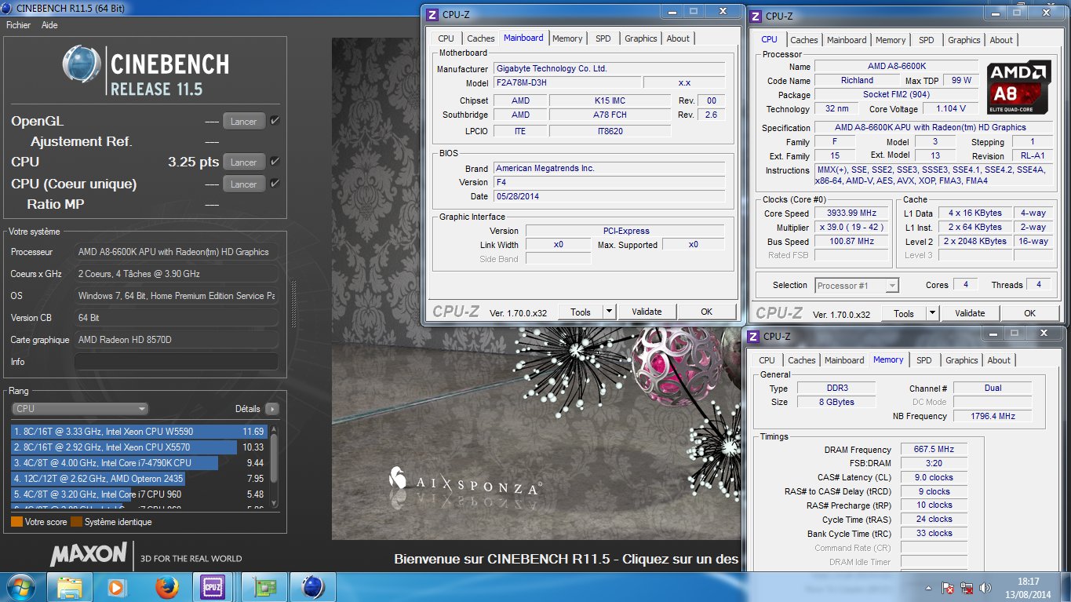Click OK in processor CPU-Z window
This screenshot has width=1071, height=602.
pos(1030,314)
